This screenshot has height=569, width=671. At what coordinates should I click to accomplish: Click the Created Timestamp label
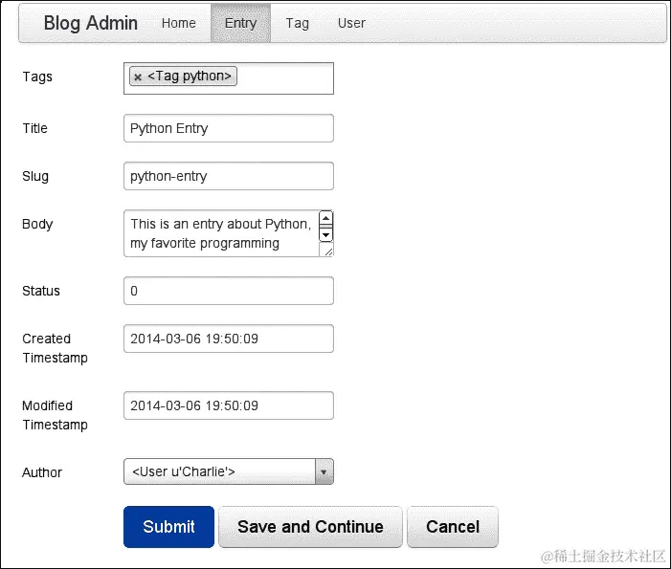point(55,348)
